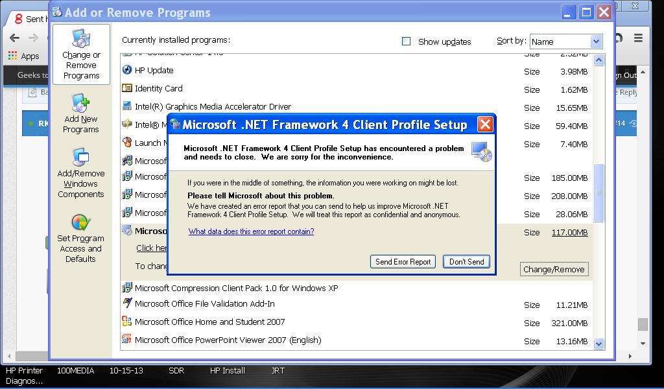Click the program list scrollbar thumb
This screenshot has height=389, width=664.
coord(599,193)
